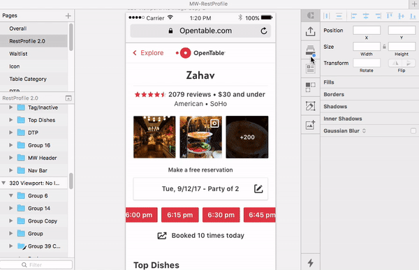This screenshot has width=419, height=270.
Task: Flip the selection vertically
Action: click(x=409, y=63)
